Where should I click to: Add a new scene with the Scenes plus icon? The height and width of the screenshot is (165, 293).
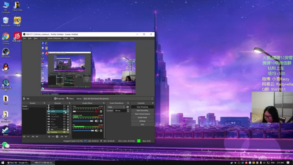(x=24, y=136)
